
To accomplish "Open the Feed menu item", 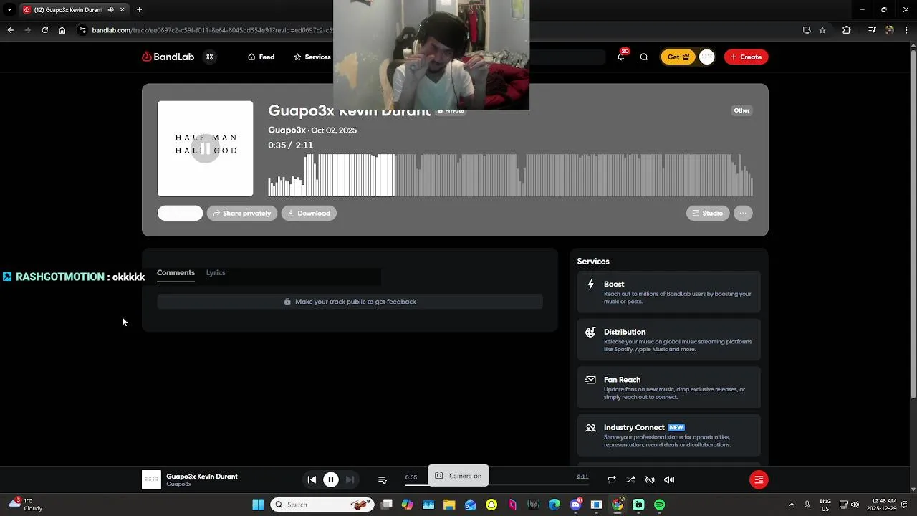I will pos(261,57).
